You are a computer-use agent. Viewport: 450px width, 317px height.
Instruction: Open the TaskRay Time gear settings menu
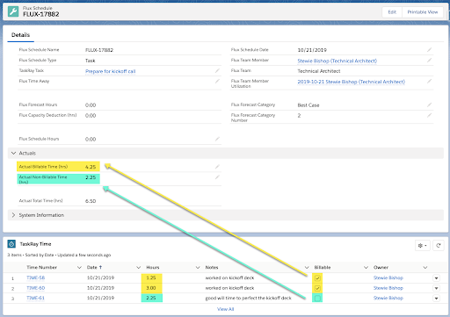pyautogui.click(x=422, y=246)
